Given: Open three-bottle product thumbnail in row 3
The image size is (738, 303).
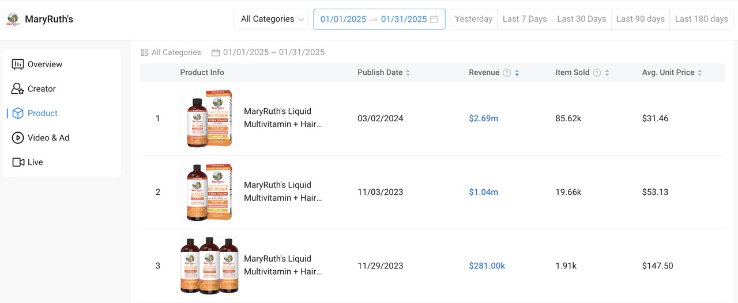Looking at the screenshot, I should [x=209, y=266].
